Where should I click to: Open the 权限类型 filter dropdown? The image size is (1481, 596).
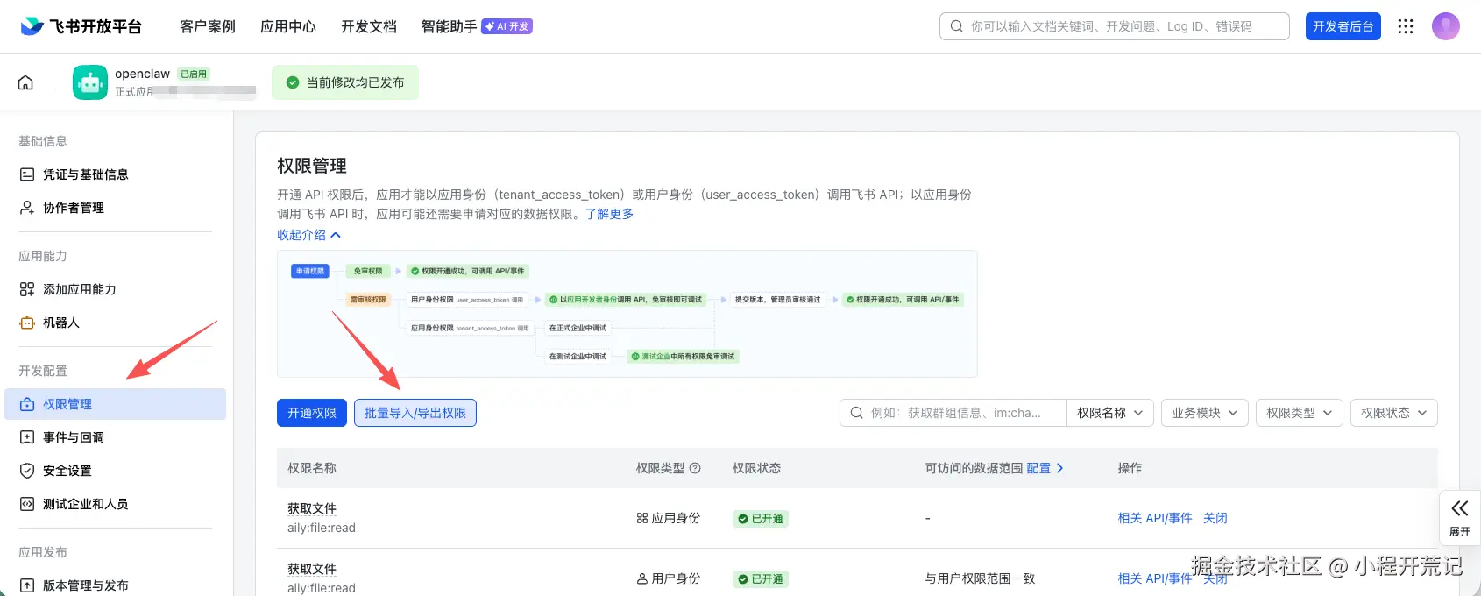(x=1300, y=413)
